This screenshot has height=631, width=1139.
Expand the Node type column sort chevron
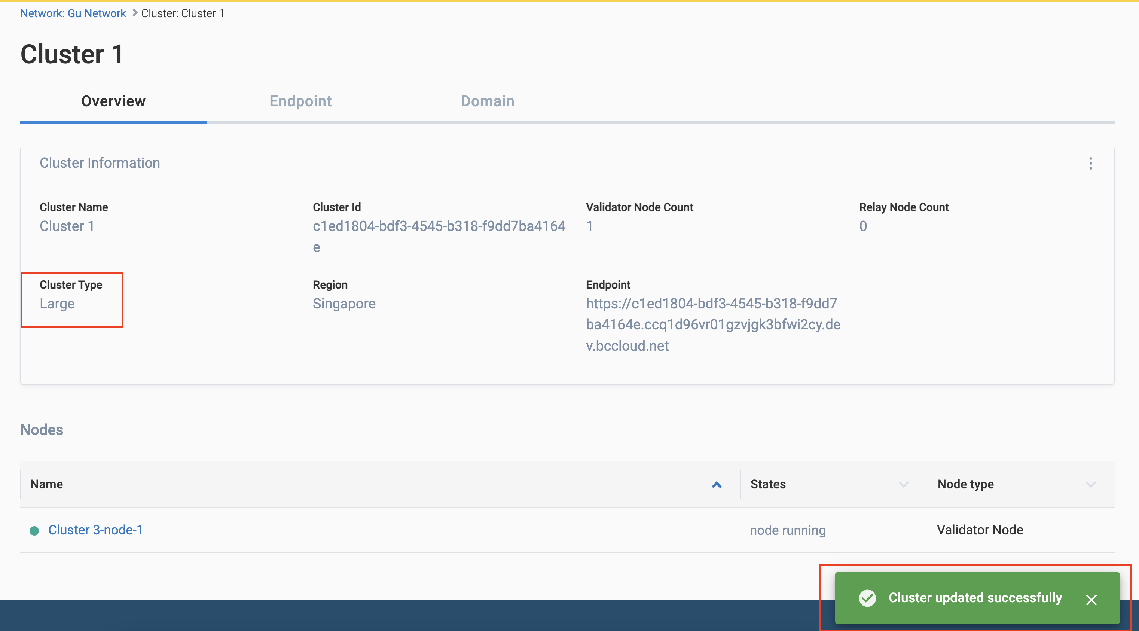[x=1090, y=485]
